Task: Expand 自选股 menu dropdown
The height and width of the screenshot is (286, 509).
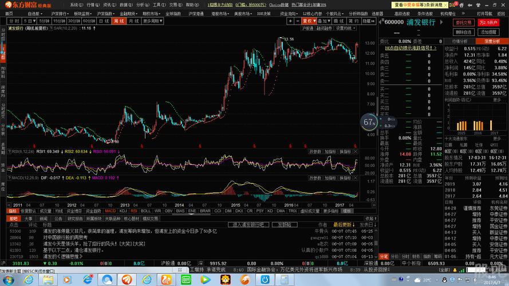Action: point(35,14)
